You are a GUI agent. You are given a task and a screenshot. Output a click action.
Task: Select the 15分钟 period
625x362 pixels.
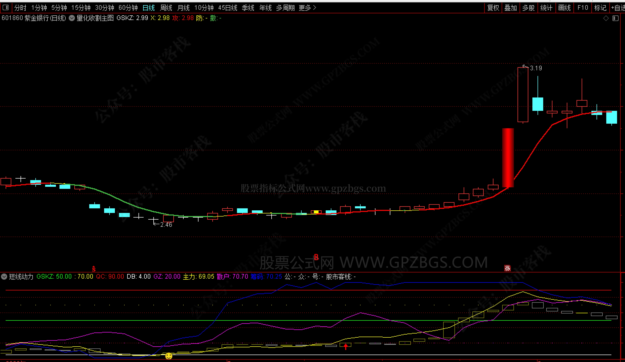tap(81, 8)
